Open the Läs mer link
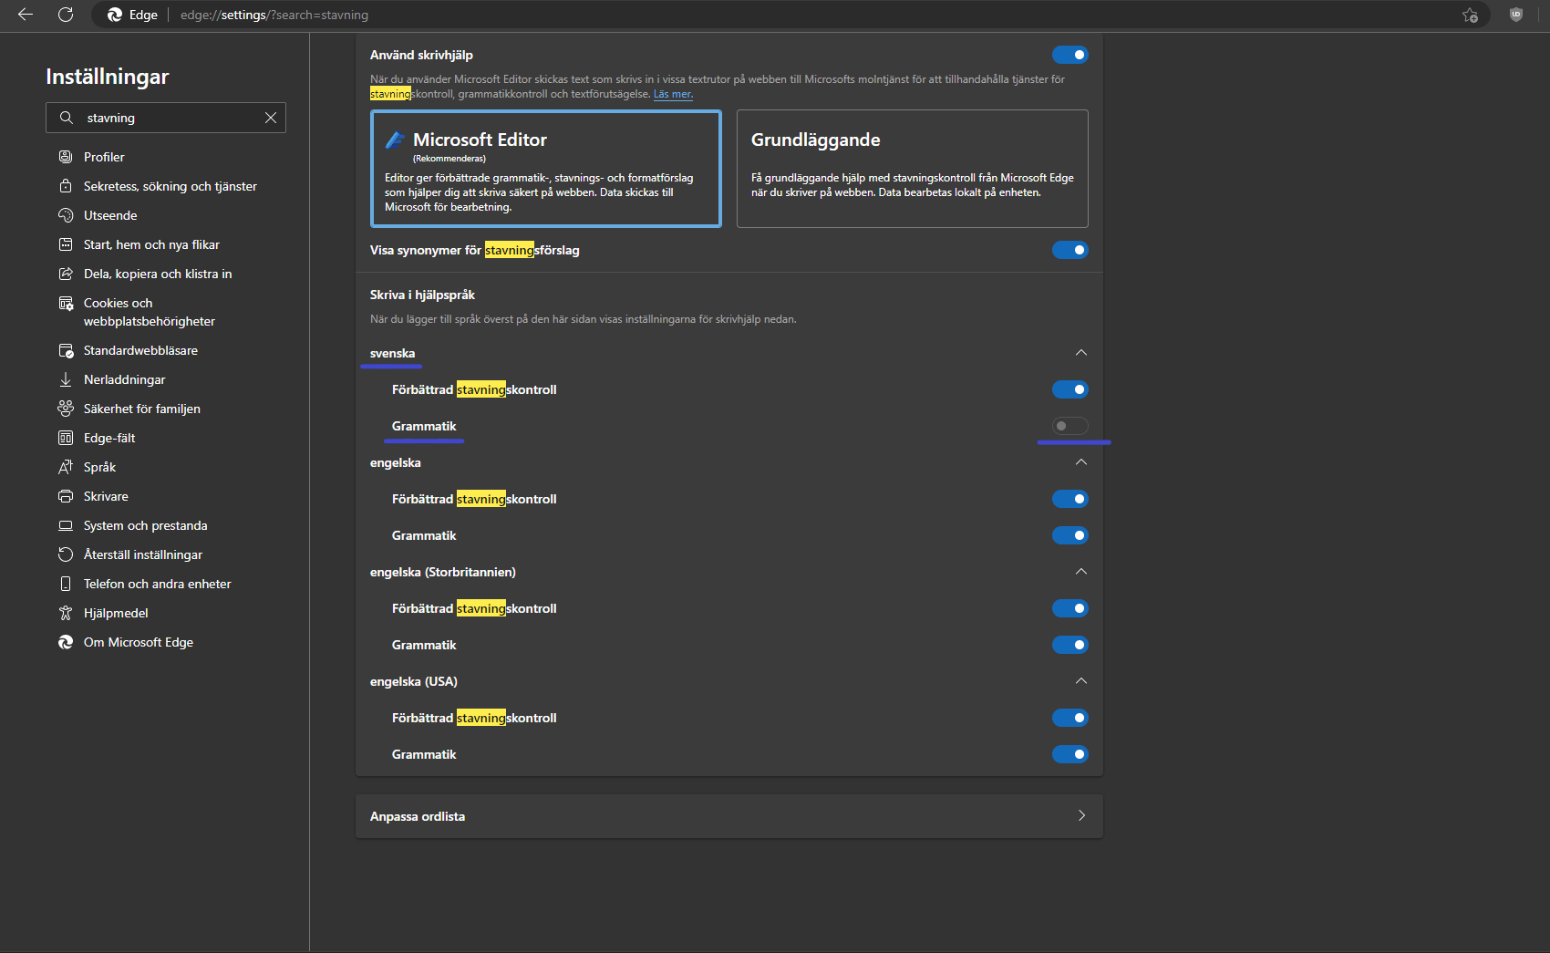 673,94
